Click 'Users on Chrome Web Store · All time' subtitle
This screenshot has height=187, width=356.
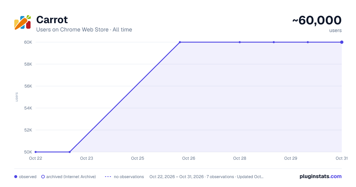click(84, 30)
